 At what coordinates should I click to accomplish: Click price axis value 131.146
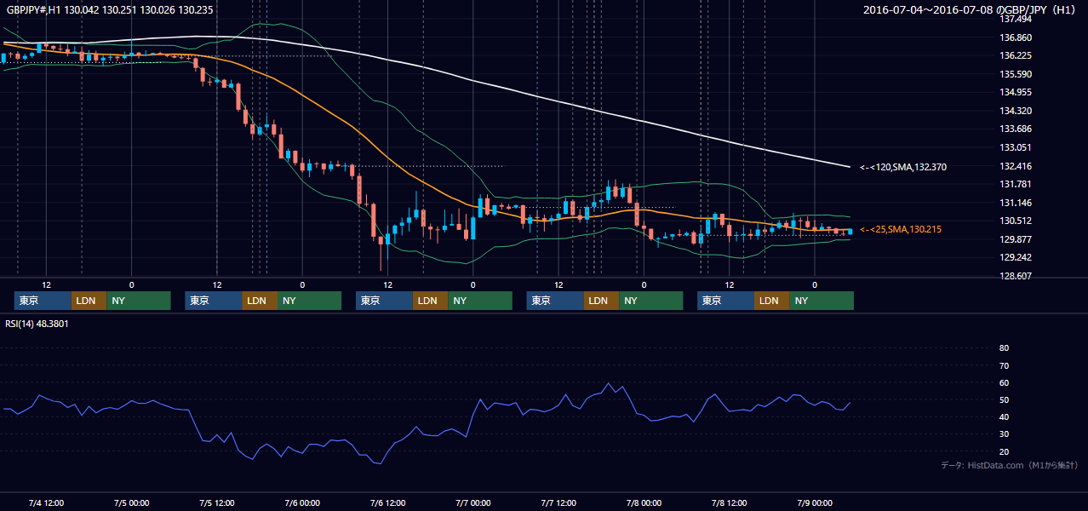pyautogui.click(x=1016, y=203)
